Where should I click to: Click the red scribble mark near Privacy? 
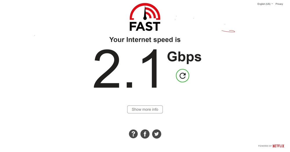pos(228,31)
